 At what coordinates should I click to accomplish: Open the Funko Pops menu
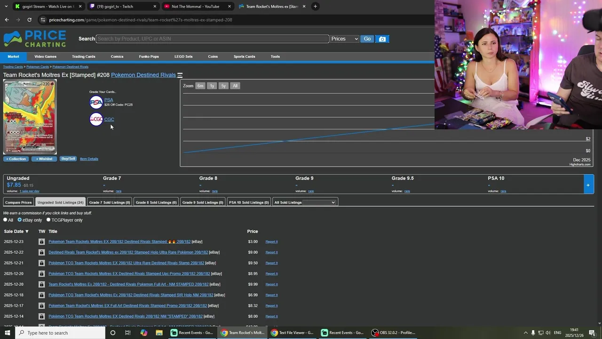[149, 56]
